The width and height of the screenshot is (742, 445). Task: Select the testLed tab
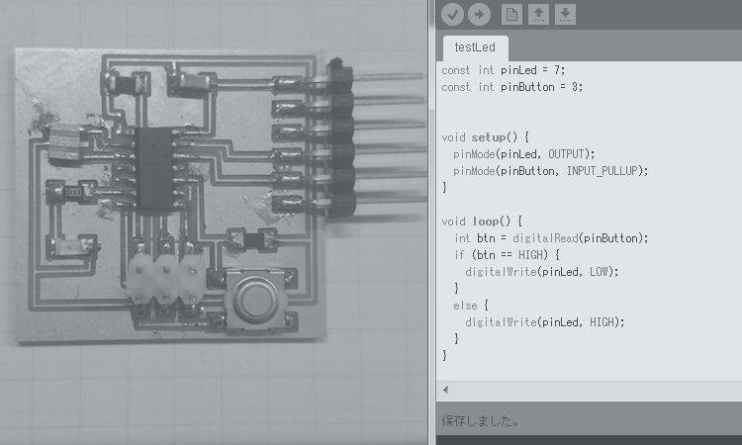475,47
